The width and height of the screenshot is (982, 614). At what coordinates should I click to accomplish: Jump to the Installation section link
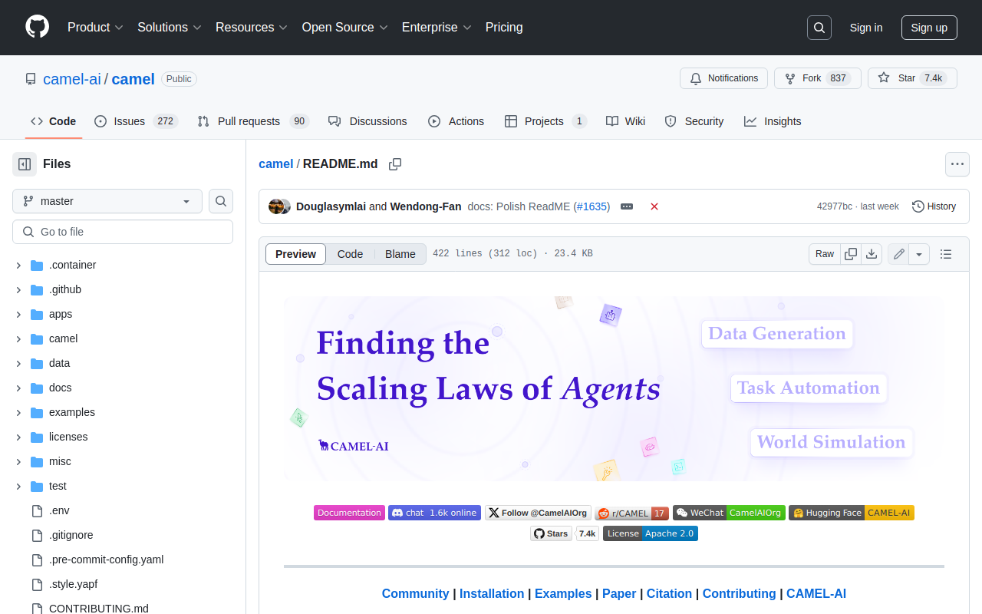tap(492, 594)
